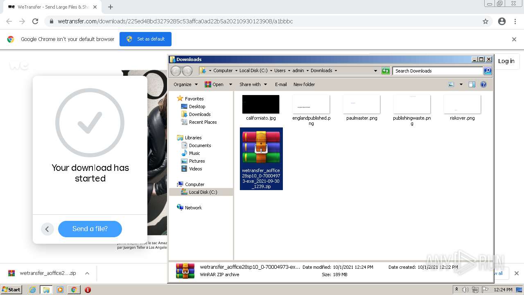
Task: Open Explorer Help icon
Action: point(483,84)
